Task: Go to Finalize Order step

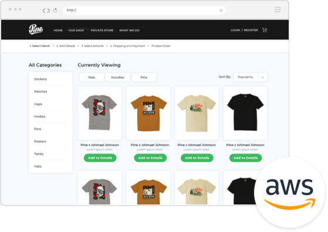Action: click(161, 46)
